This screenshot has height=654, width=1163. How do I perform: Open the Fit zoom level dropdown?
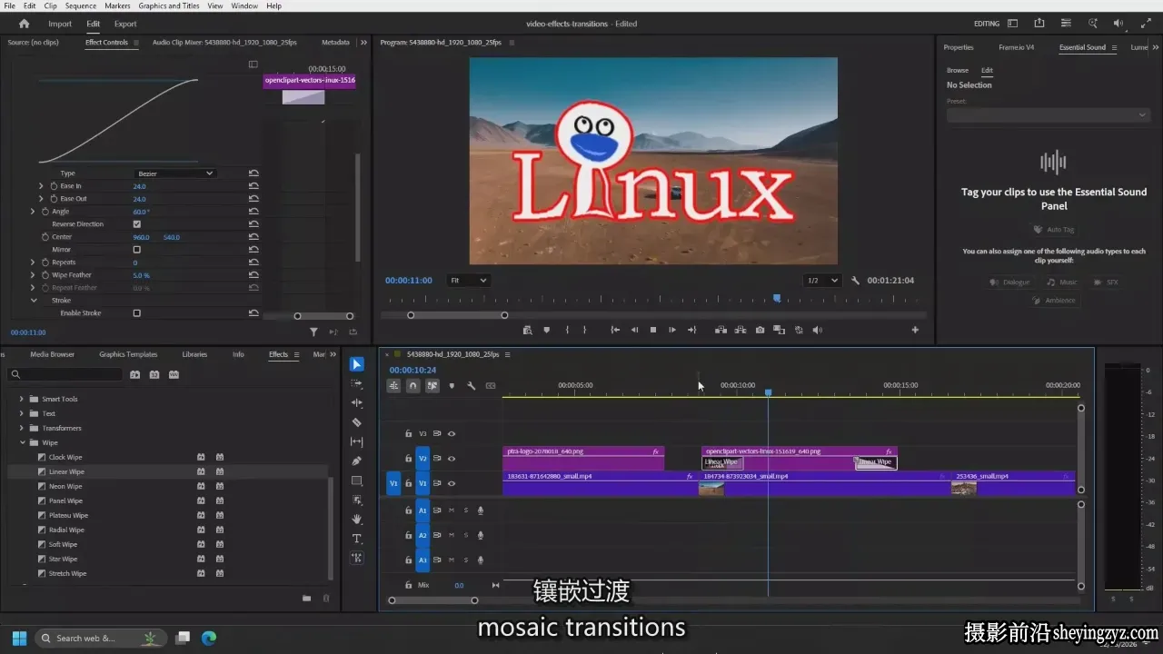469,281
